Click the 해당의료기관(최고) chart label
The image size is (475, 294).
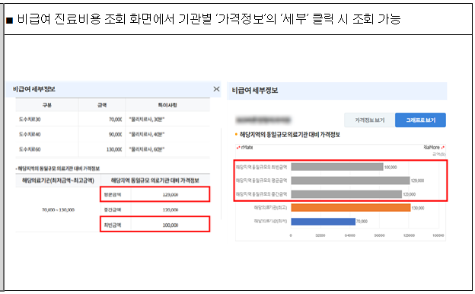click(270, 208)
